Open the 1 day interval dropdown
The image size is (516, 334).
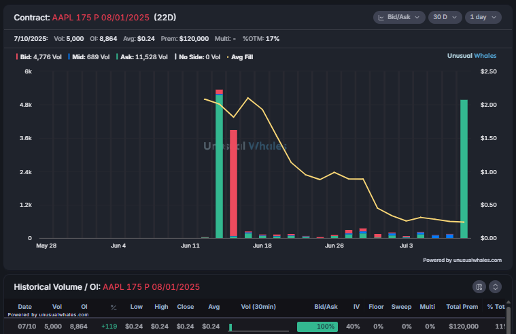(483, 17)
